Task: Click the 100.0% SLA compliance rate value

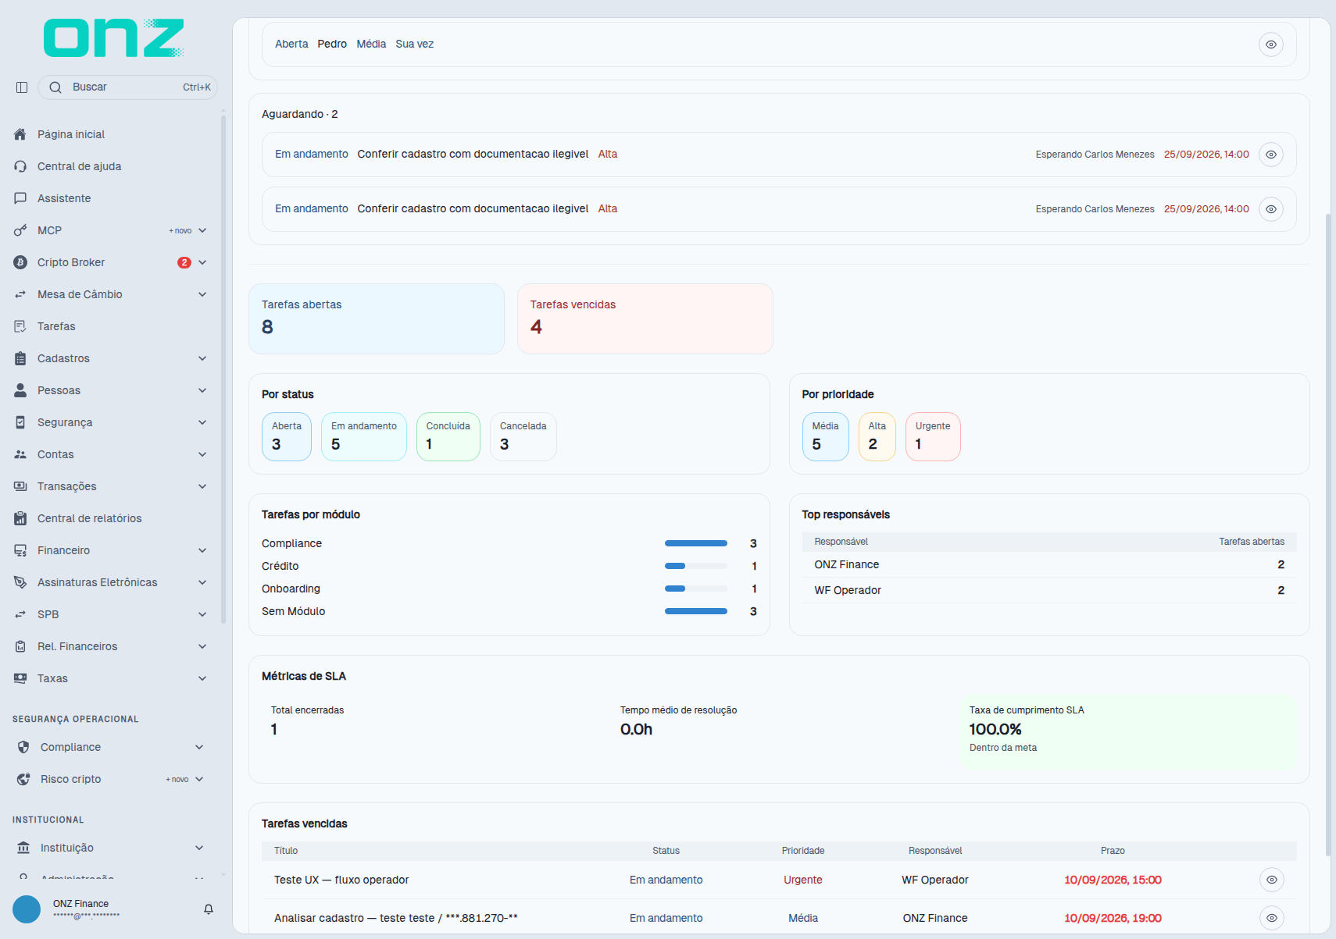Action: click(995, 729)
